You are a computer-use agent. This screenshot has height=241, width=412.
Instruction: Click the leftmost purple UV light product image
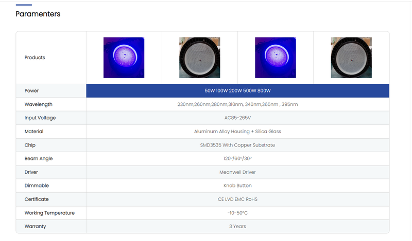(x=124, y=58)
